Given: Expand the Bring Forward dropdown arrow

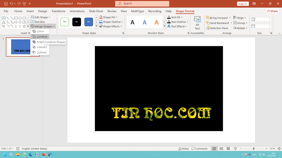Looking at the screenshot, I should pyautogui.click(x=230, y=18).
